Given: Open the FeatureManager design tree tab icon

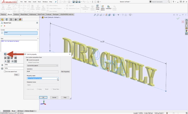Looking at the screenshot, I should click(x=2, y=19).
